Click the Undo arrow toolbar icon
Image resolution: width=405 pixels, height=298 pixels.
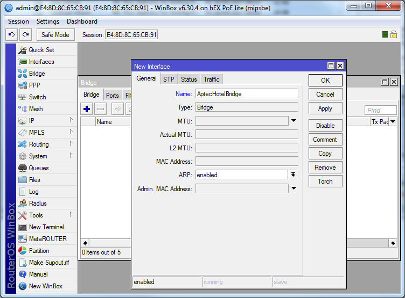coord(12,34)
